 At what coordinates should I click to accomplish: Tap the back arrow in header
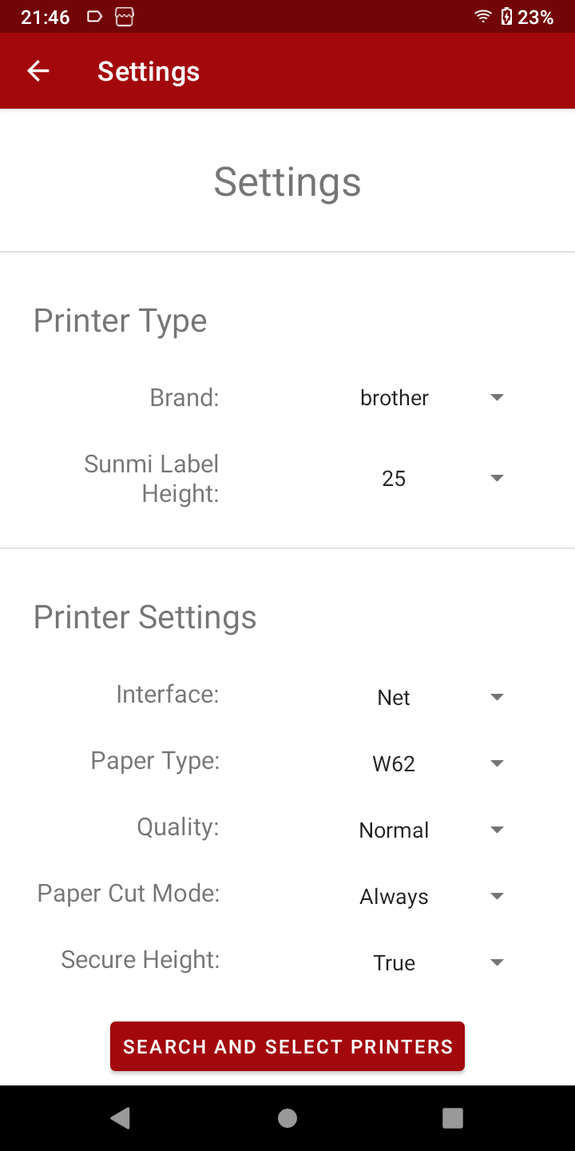tap(38, 71)
